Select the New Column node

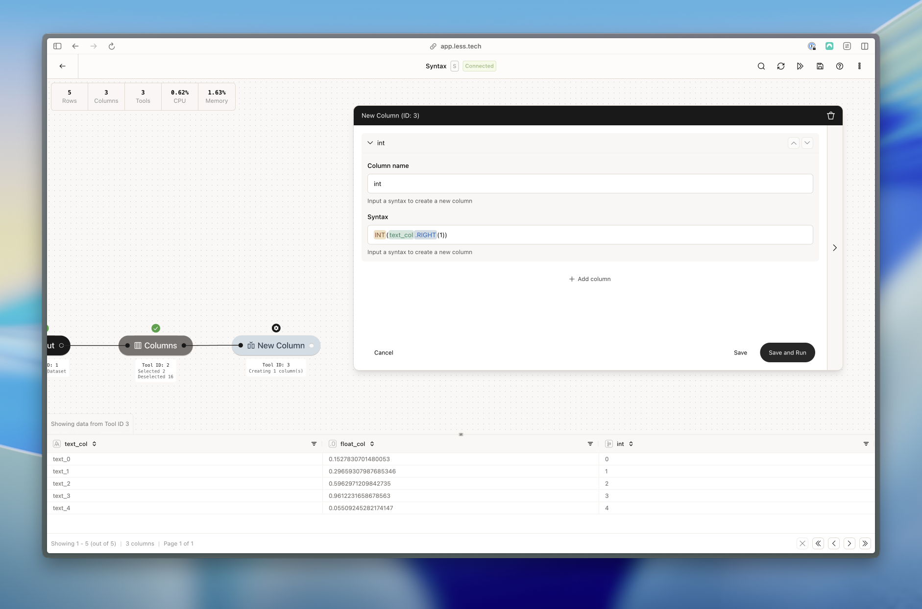click(x=276, y=346)
